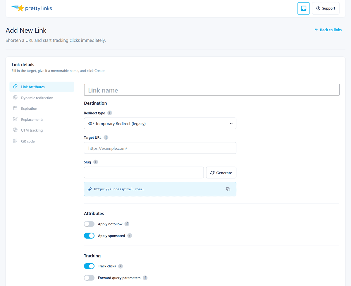The image size is (351, 286).
Task: Turn off the Track clicks toggle
Action: coord(89,266)
